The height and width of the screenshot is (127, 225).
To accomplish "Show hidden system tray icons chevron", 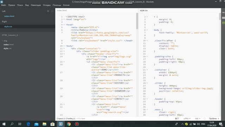I will coord(182,124).
